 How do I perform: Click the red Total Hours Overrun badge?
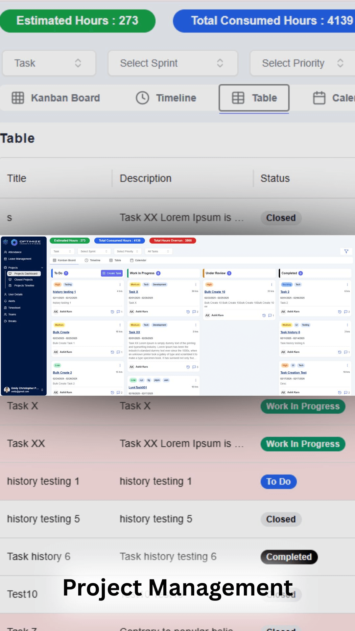coord(173,241)
